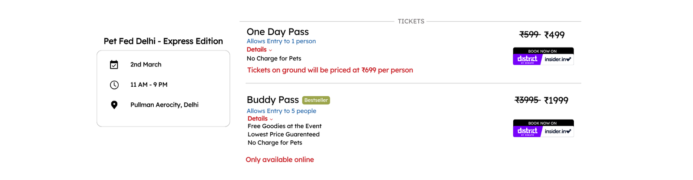Image resolution: width=693 pixels, height=180 pixels.
Task: Open insider.in logo for One Day Pass
Action: pos(558,60)
